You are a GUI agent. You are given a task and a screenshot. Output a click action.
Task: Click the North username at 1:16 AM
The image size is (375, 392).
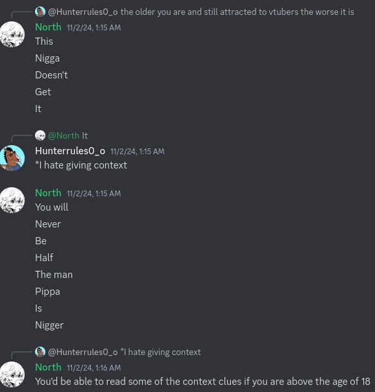(48, 367)
